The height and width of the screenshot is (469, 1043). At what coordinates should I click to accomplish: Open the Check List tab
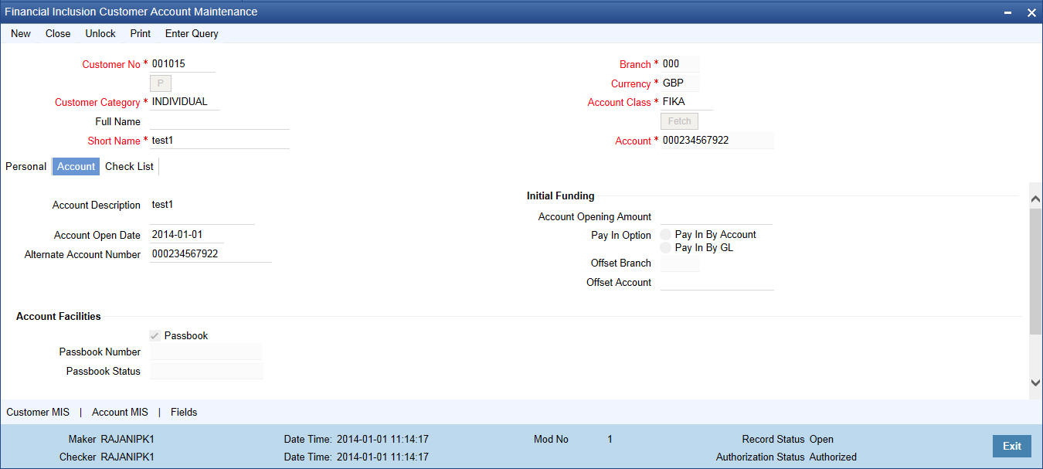click(x=128, y=166)
